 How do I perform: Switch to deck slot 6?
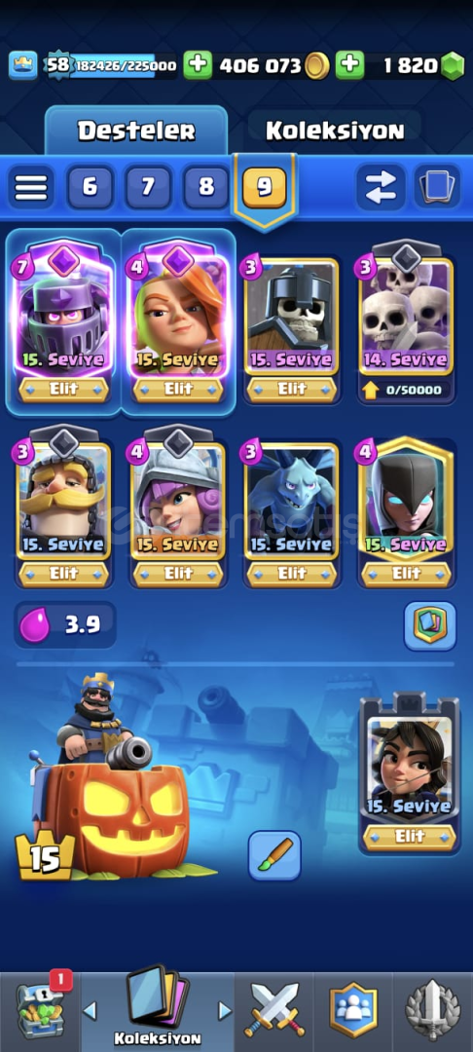click(90, 187)
